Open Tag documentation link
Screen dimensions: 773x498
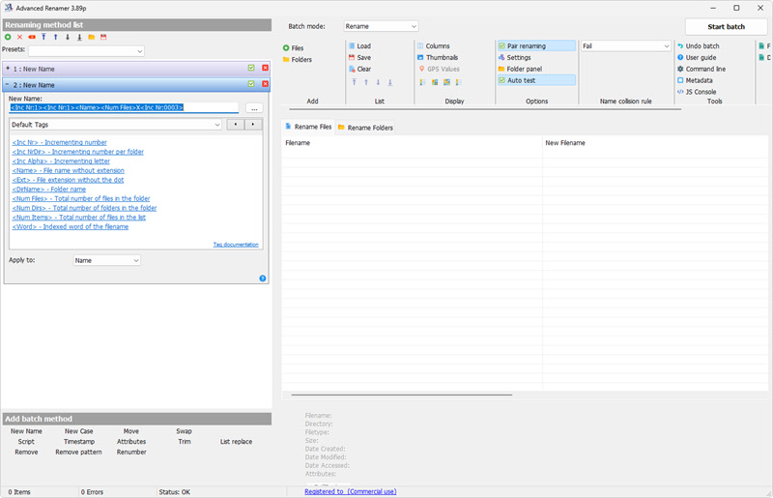pyautogui.click(x=236, y=245)
